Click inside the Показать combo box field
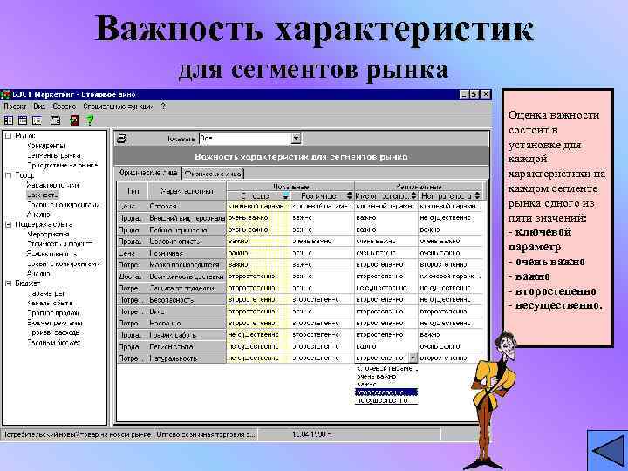 [x=245, y=139]
